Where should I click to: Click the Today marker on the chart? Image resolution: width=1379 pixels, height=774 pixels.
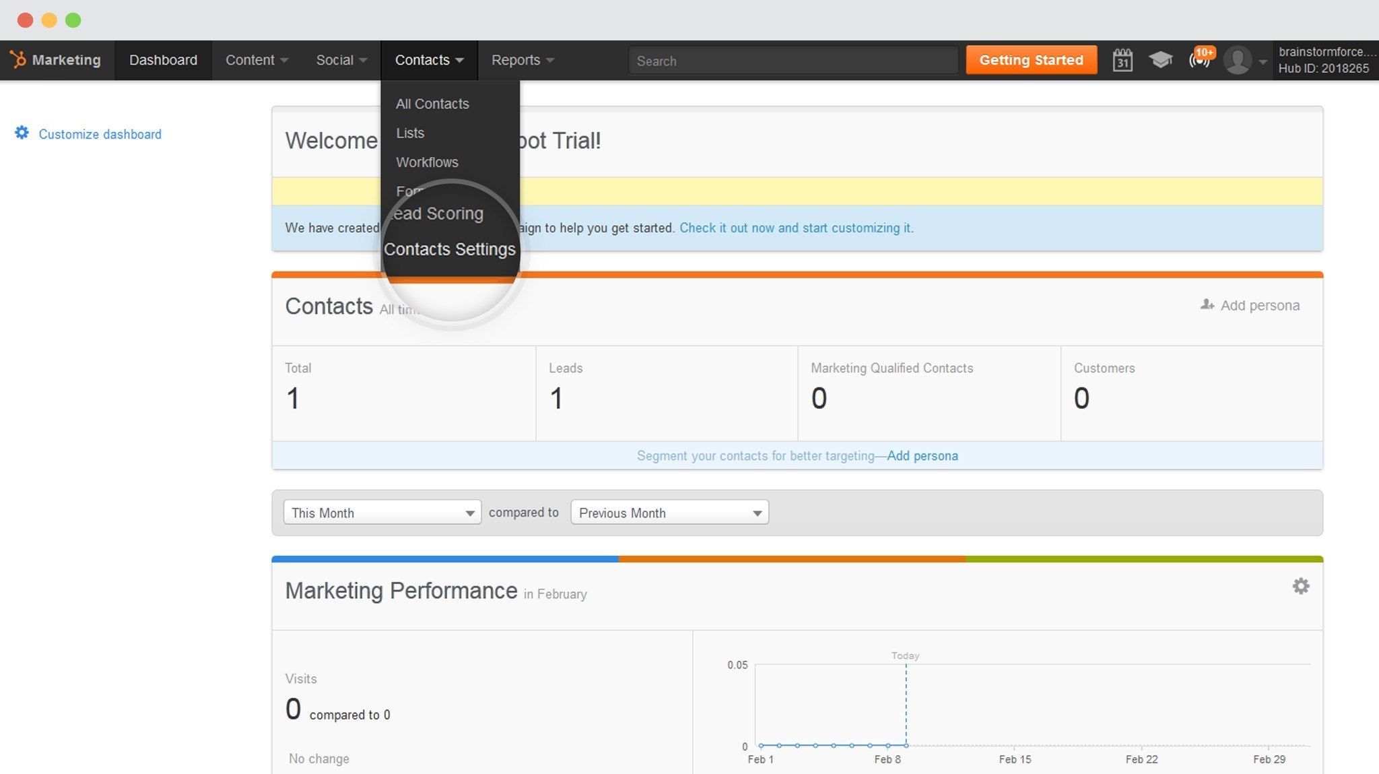click(905, 655)
